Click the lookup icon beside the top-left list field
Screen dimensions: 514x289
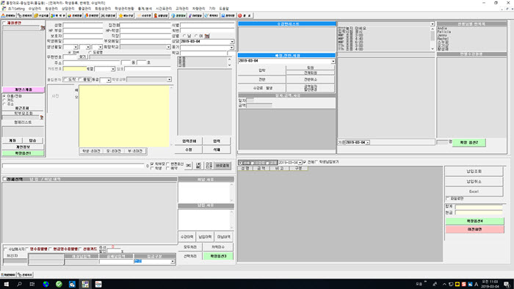tap(43, 28)
